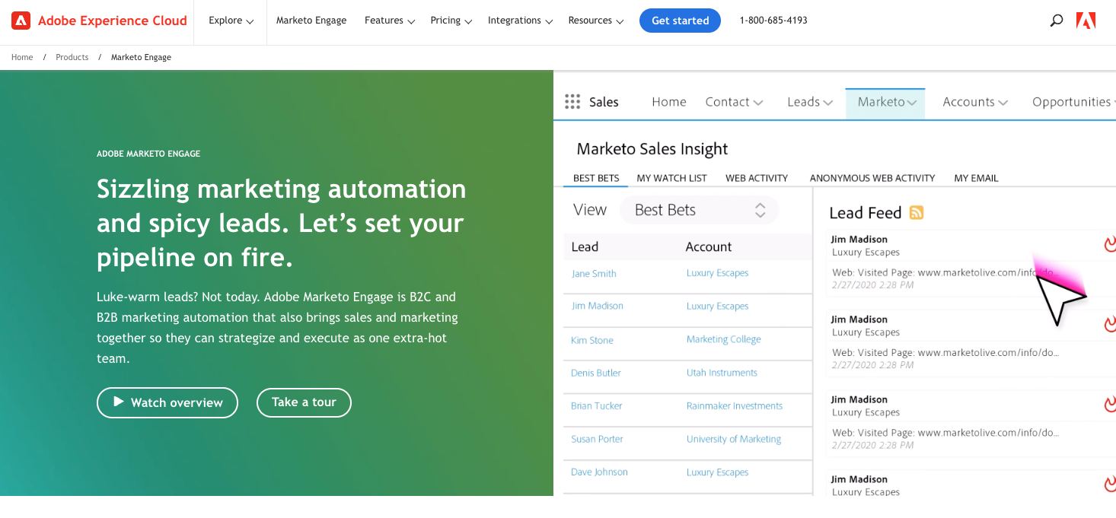
Task: Open lead Kim Stone
Action: pyautogui.click(x=592, y=341)
